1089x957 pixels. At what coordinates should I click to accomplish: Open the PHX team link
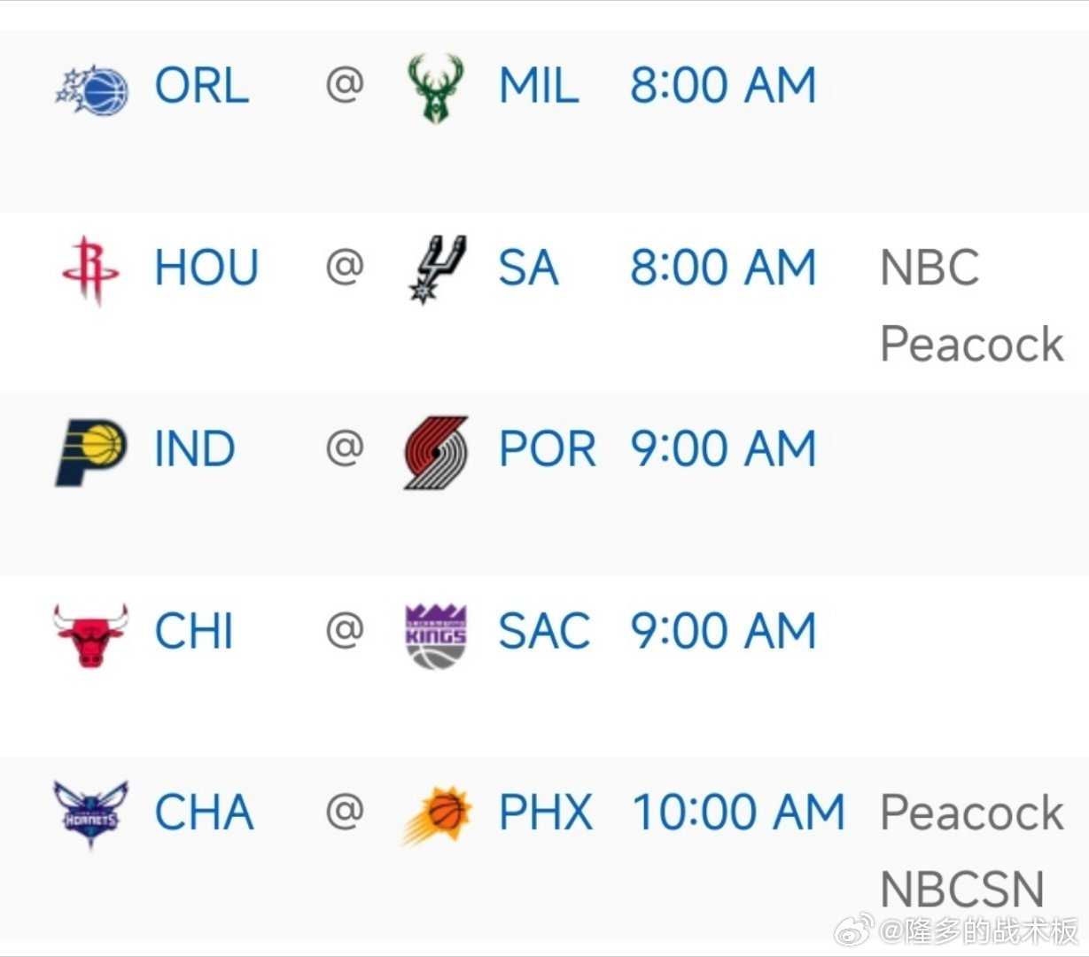click(x=546, y=813)
